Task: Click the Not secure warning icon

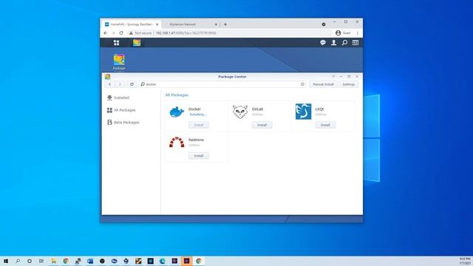Action: [x=131, y=33]
